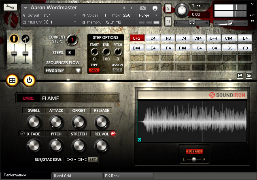Open the SEQUENCER FLOW FWD STEP dropdown

[63, 70]
